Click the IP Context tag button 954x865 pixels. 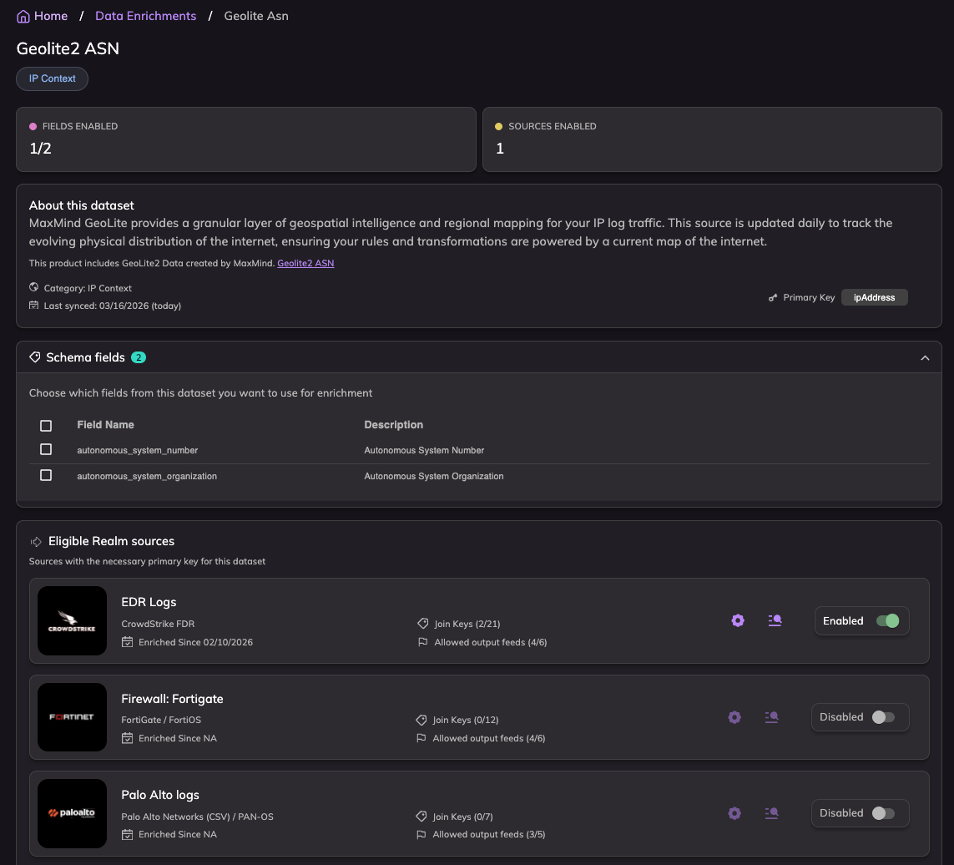click(53, 78)
